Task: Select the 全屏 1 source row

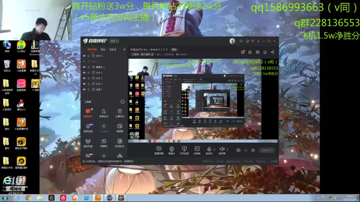Action: (104, 89)
